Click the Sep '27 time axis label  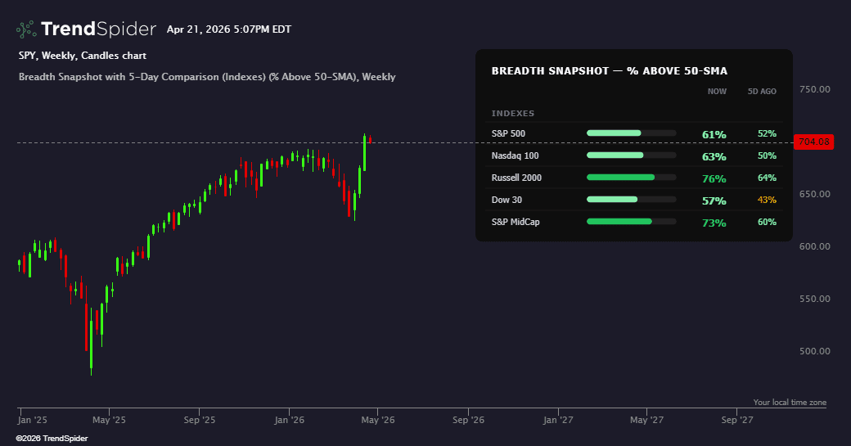(x=737, y=420)
